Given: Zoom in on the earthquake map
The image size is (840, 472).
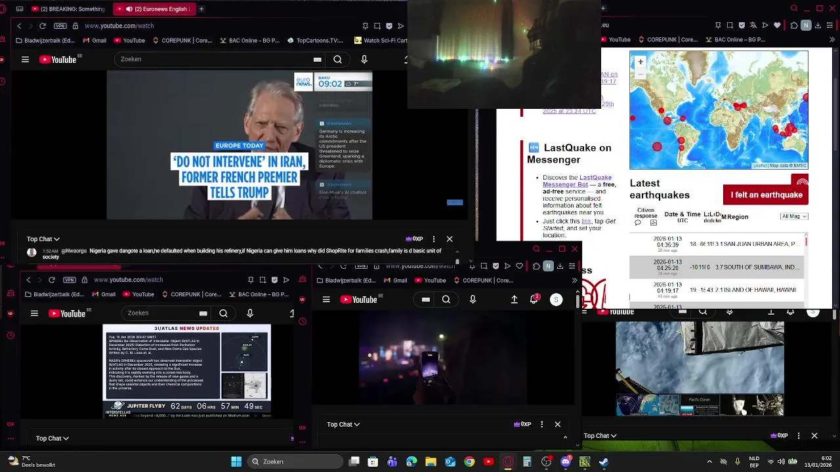Looking at the screenshot, I should click(640, 62).
